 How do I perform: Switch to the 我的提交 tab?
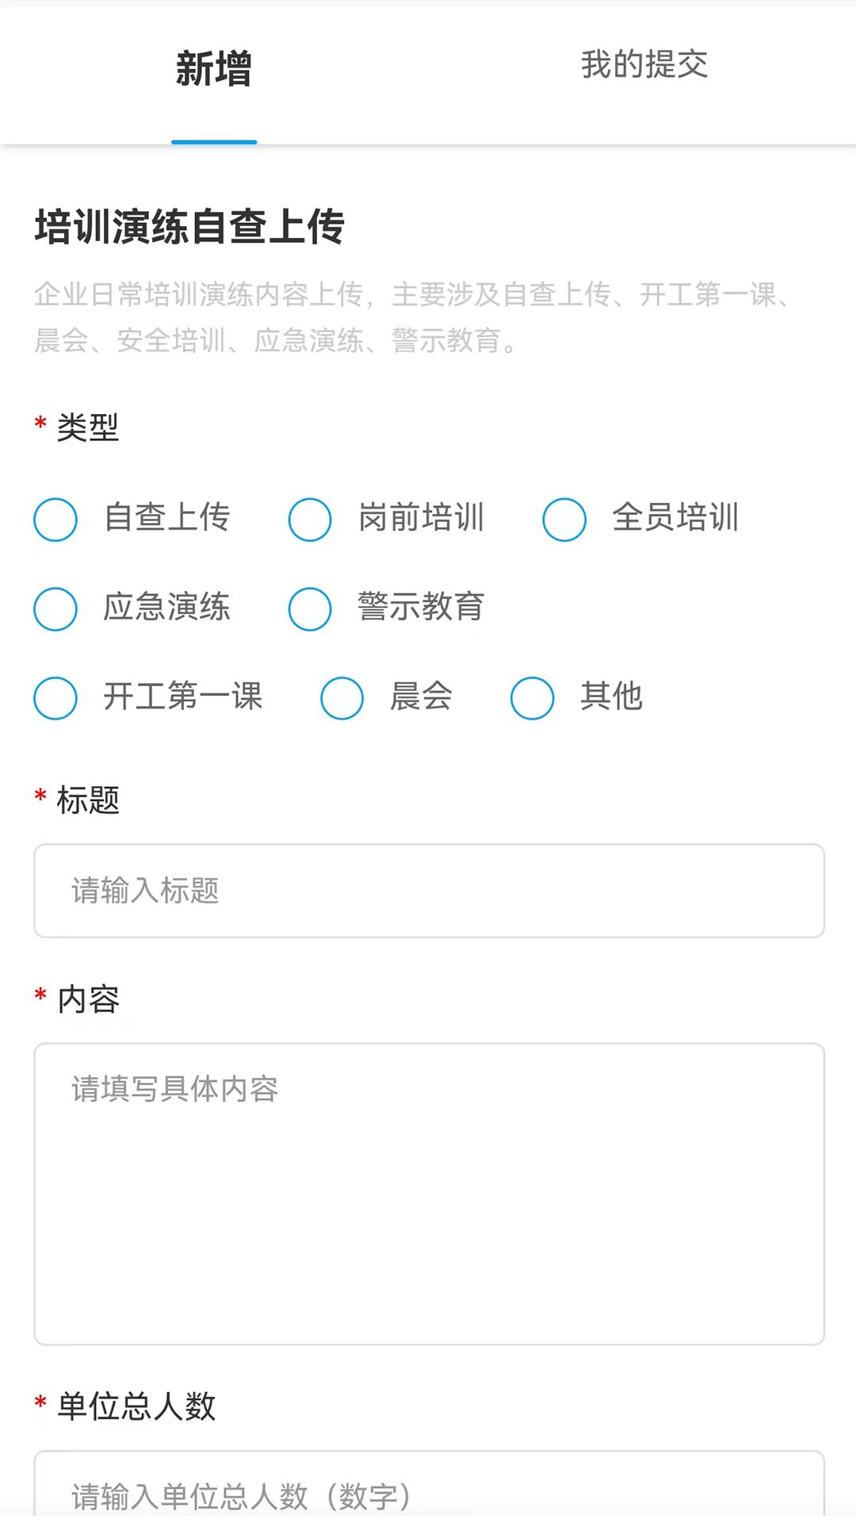(643, 66)
